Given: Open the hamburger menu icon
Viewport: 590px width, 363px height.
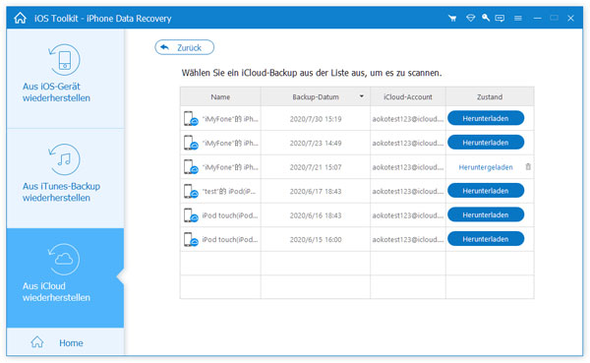Looking at the screenshot, I should [518, 18].
